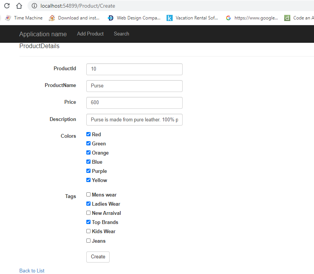The height and width of the screenshot is (274, 314).
Task: Focus the Description text field
Action: [134, 119]
